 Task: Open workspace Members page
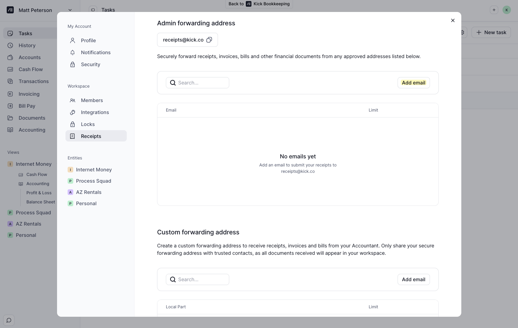click(x=92, y=100)
